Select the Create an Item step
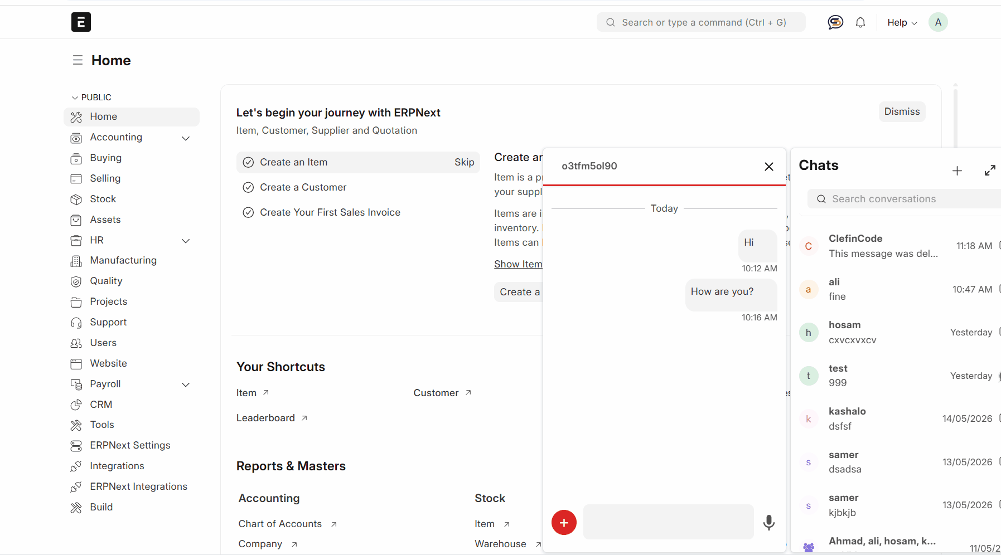The height and width of the screenshot is (555, 1001). point(358,162)
